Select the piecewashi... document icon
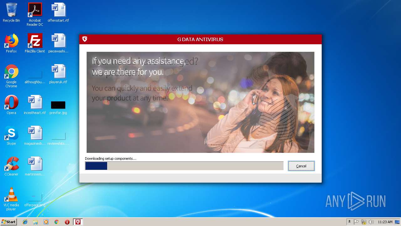The height and width of the screenshot is (226, 401). click(58, 43)
